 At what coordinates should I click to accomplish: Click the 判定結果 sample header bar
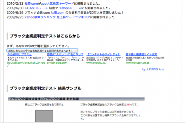76,99
